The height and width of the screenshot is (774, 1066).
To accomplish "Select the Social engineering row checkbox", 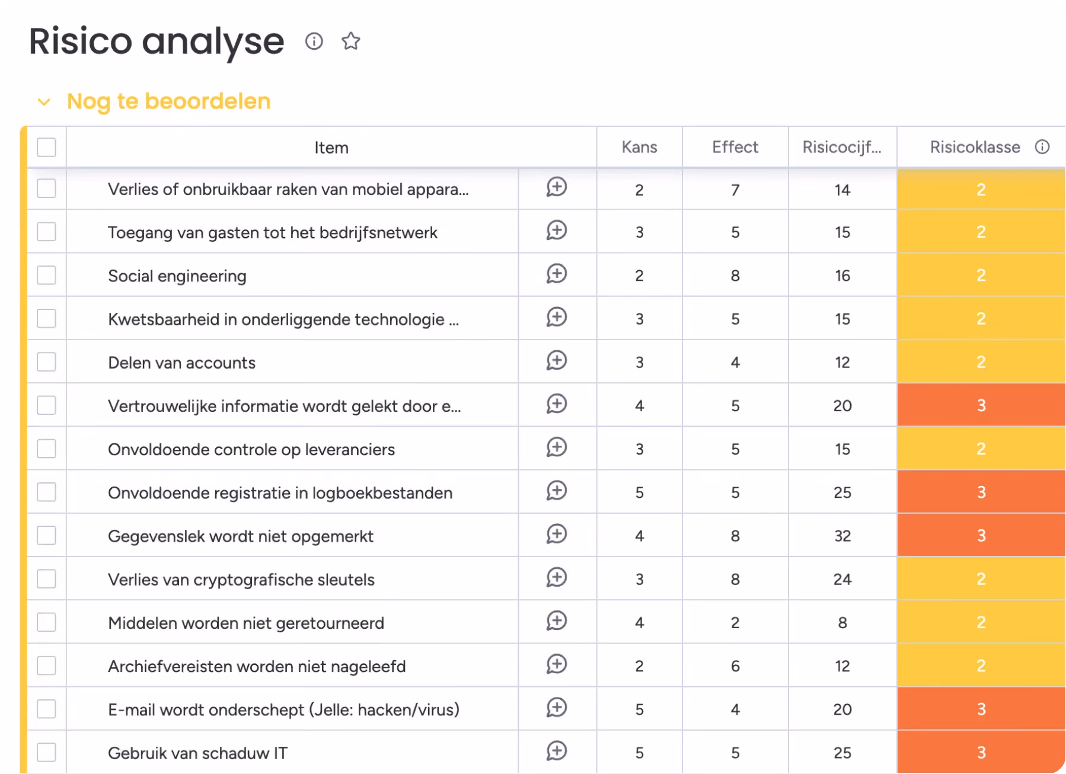I will [46, 275].
